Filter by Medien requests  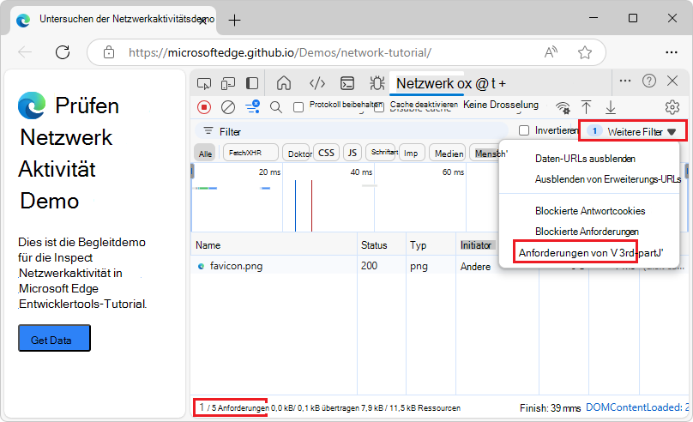[x=447, y=154]
